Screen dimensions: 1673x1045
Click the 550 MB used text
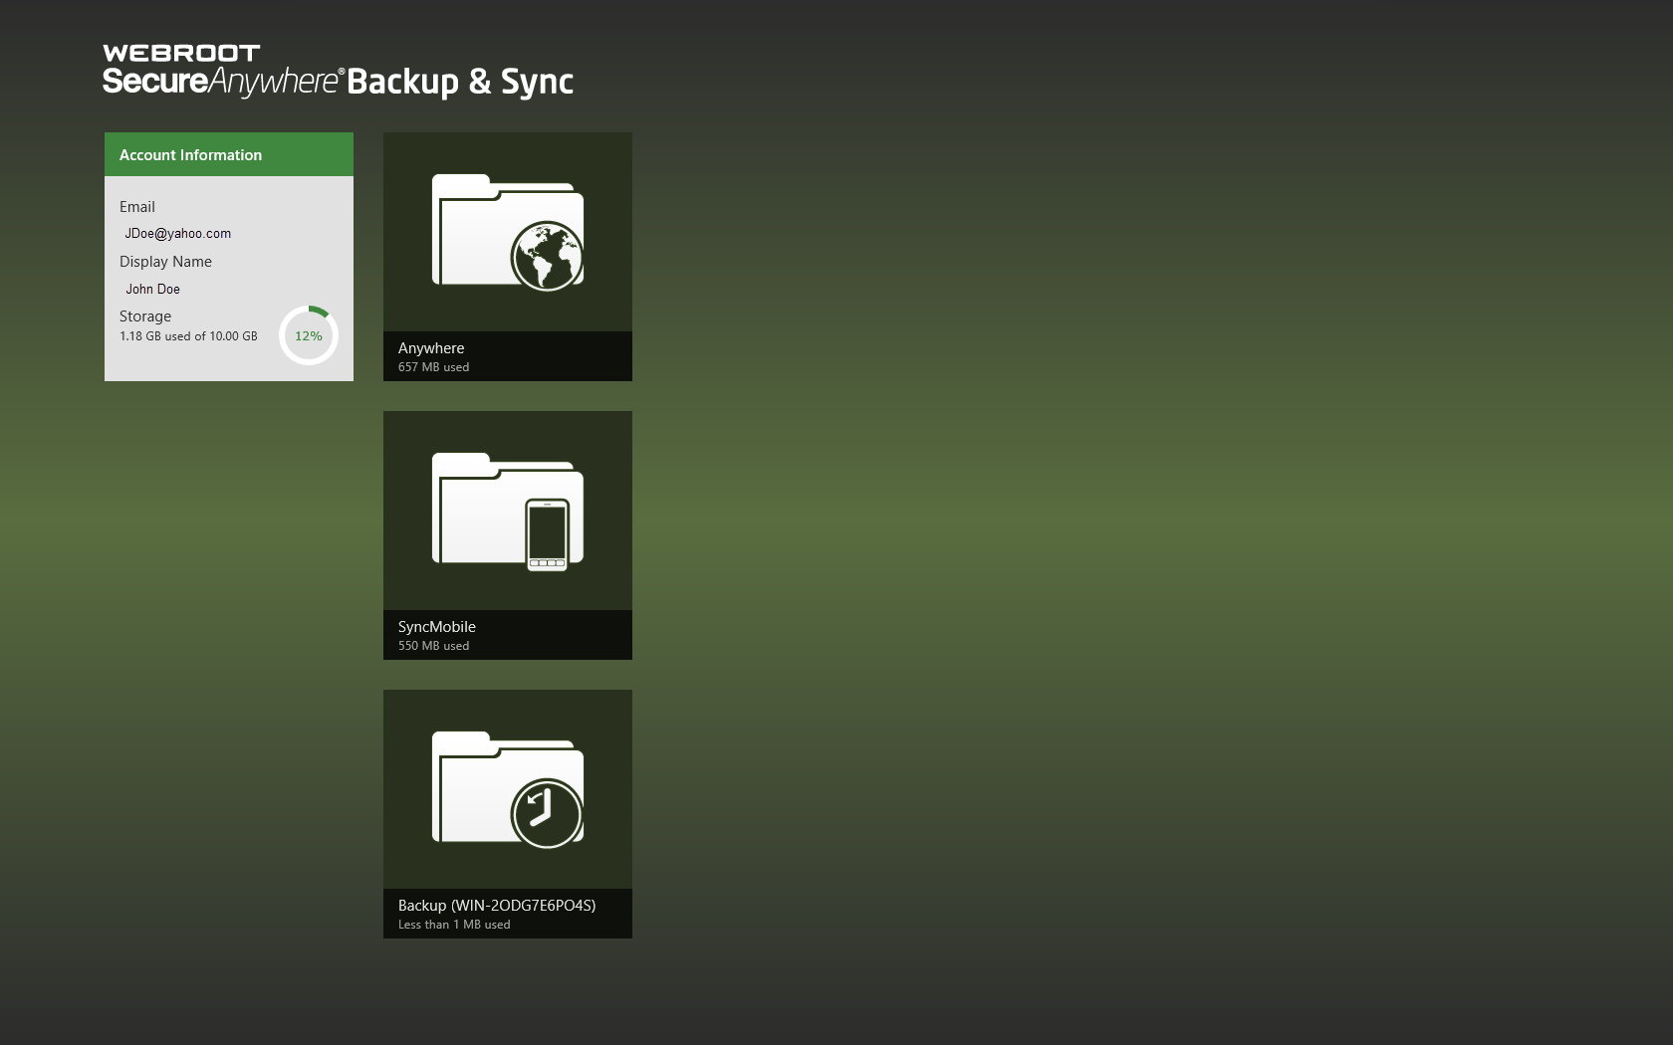tap(433, 646)
